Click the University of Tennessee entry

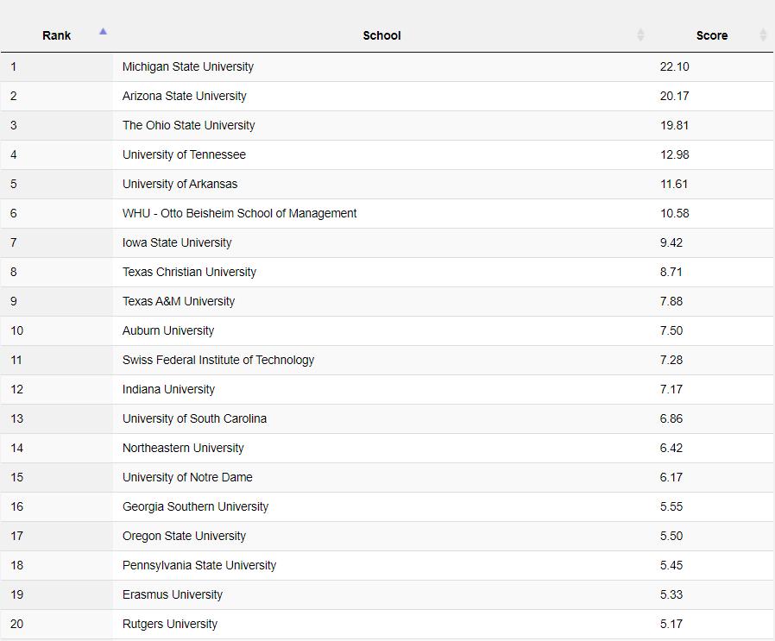tap(184, 155)
